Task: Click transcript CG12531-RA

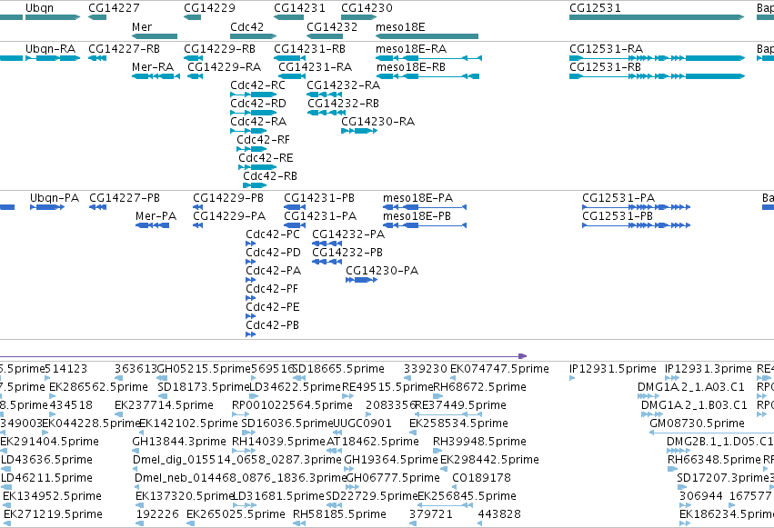Action: (x=606, y=49)
